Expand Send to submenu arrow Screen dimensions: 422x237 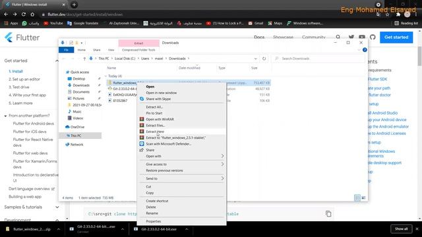222,178
